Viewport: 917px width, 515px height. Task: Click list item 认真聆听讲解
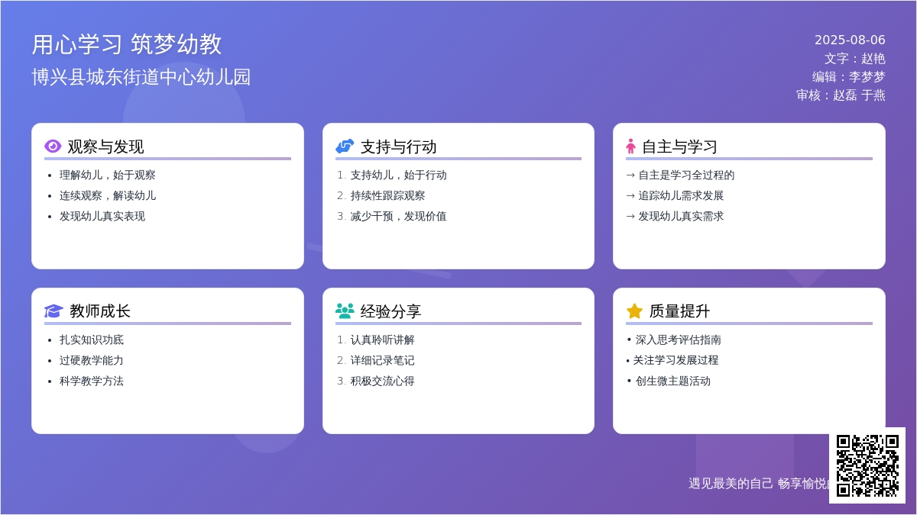tap(382, 340)
